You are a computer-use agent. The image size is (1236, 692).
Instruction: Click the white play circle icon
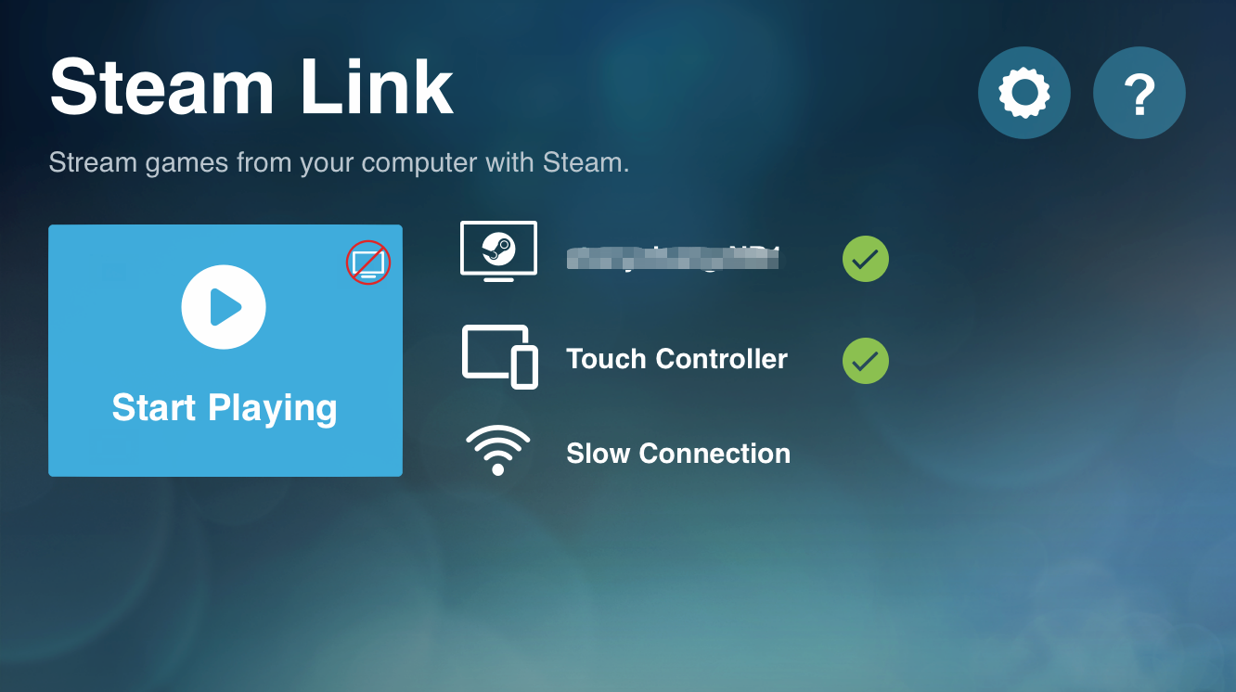click(x=224, y=307)
